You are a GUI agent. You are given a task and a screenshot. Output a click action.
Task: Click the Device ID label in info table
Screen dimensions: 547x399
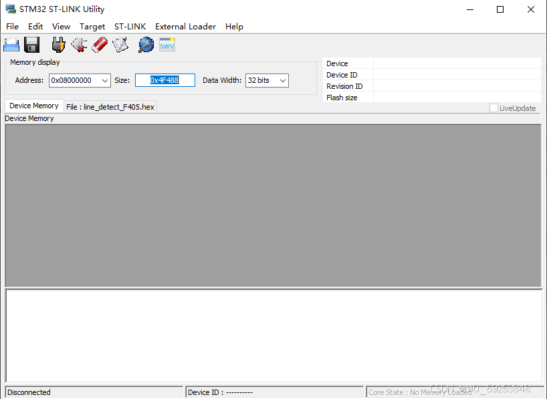coord(342,75)
